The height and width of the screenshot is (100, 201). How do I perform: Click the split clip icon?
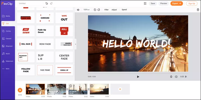pyautogui.click(x=176, y=77)
